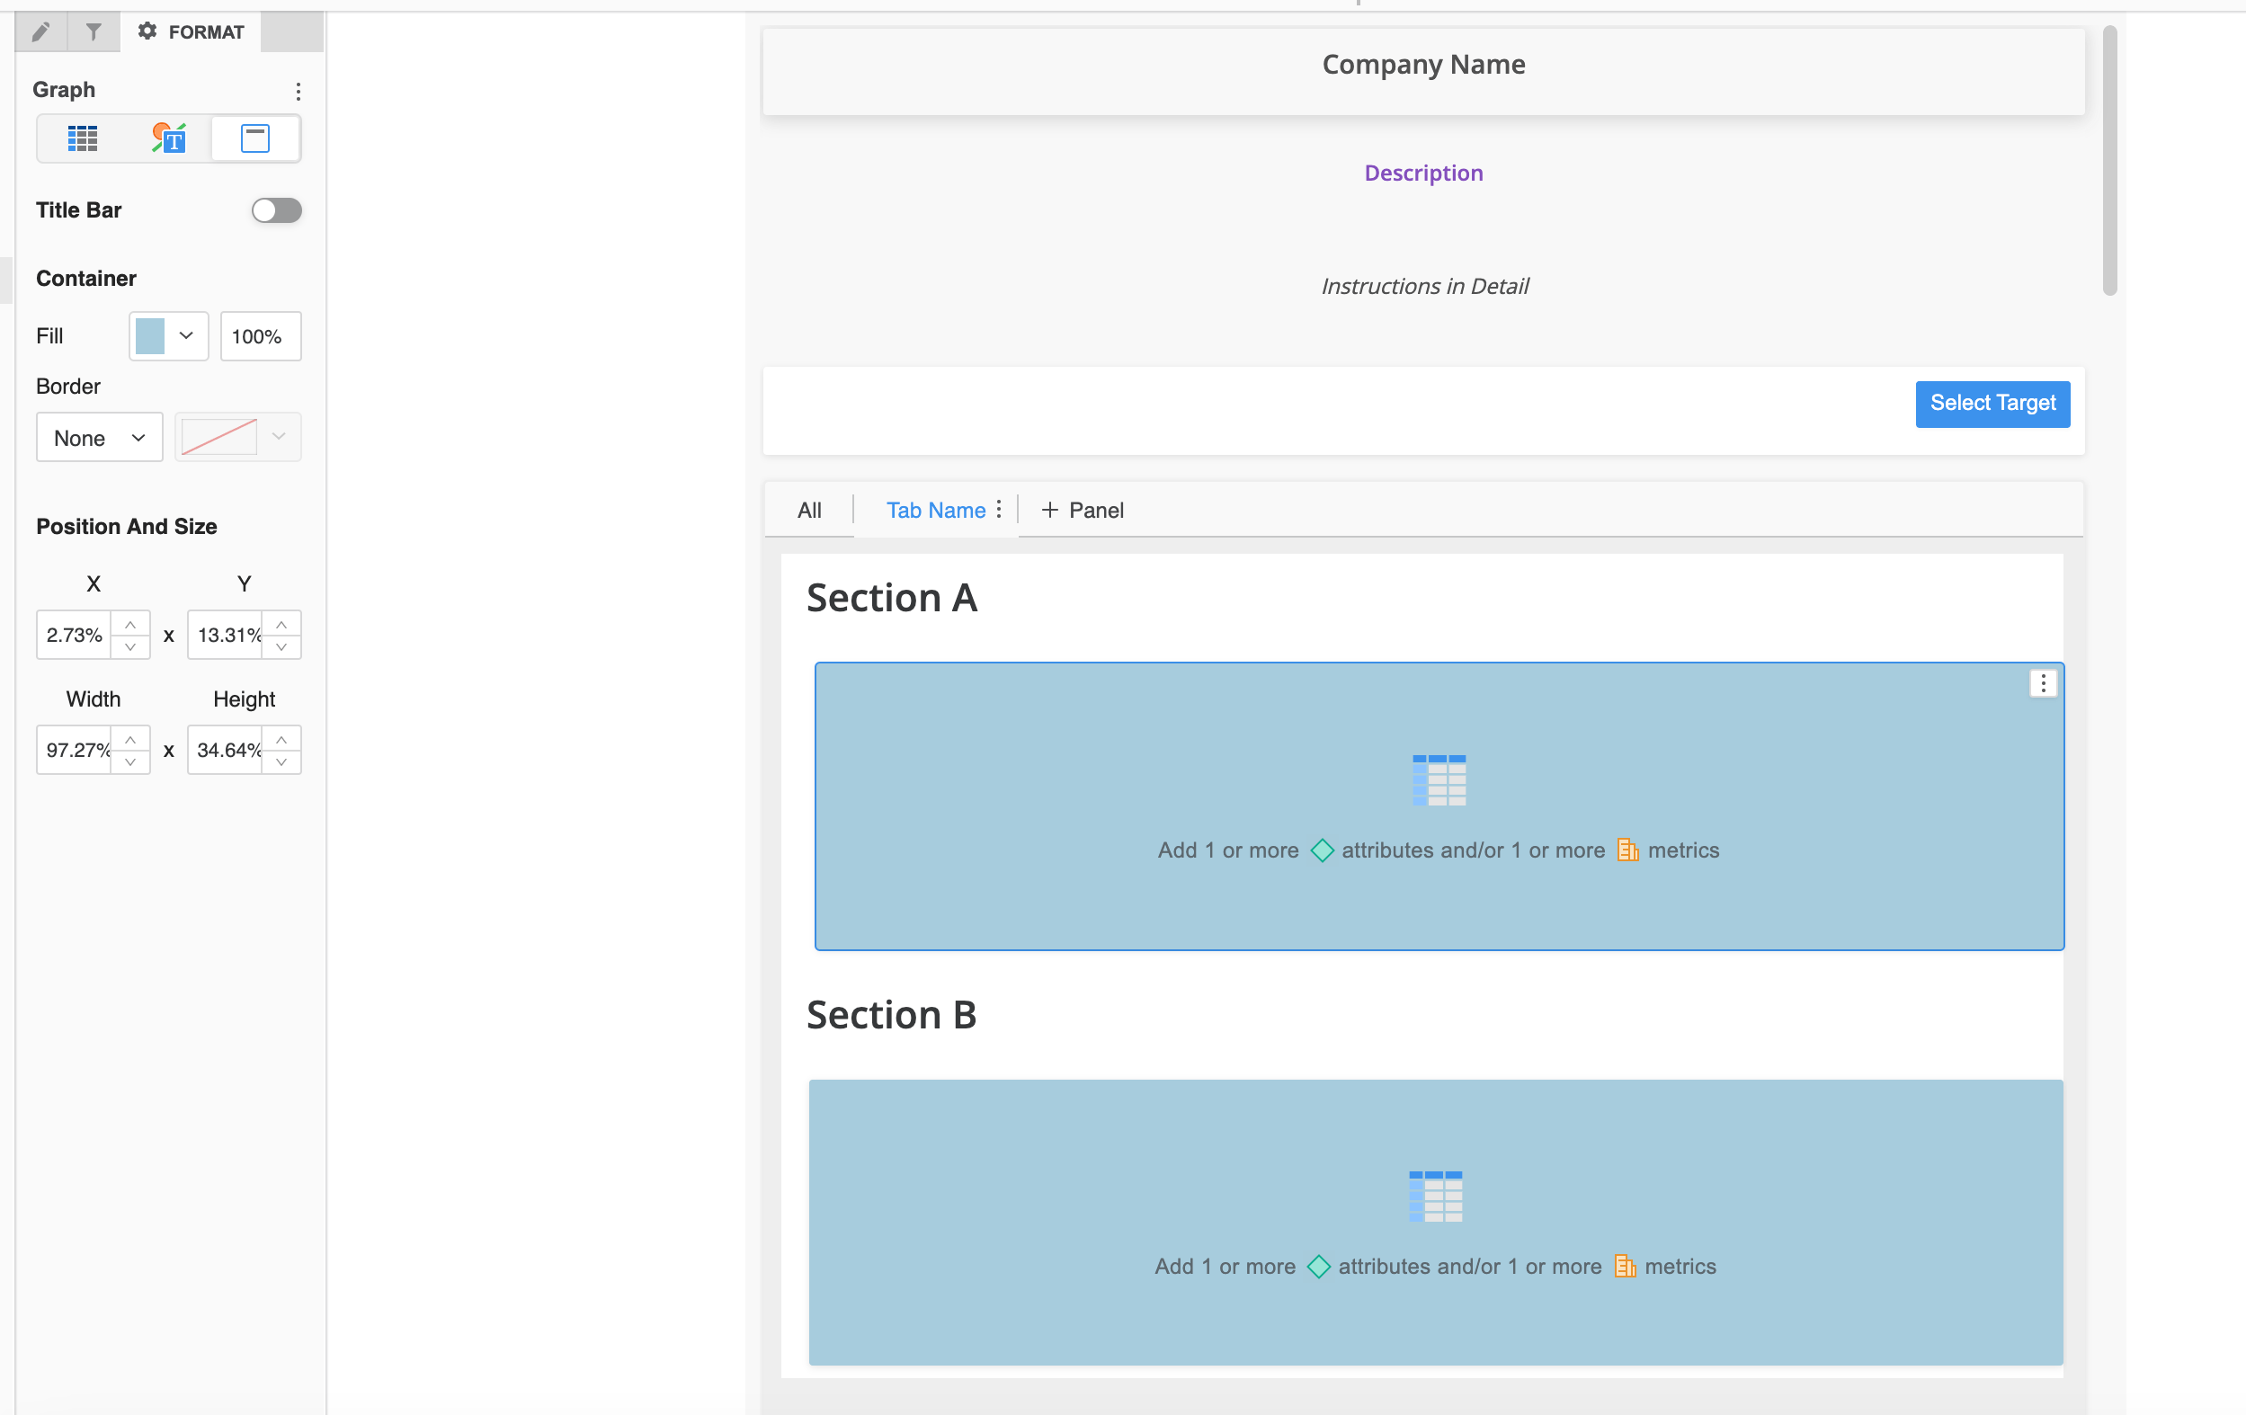Select the grid formatting icon
Screen dimensions: 2246x1415
pos(82,138)
